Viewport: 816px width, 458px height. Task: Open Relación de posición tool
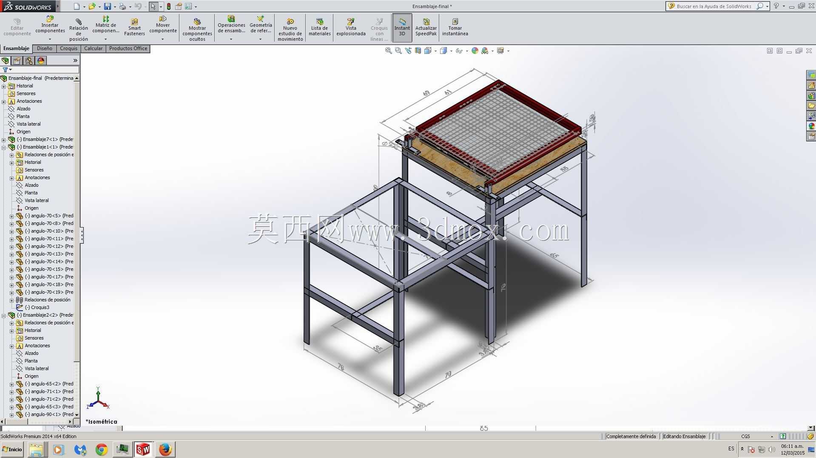(x=79, y=30)
